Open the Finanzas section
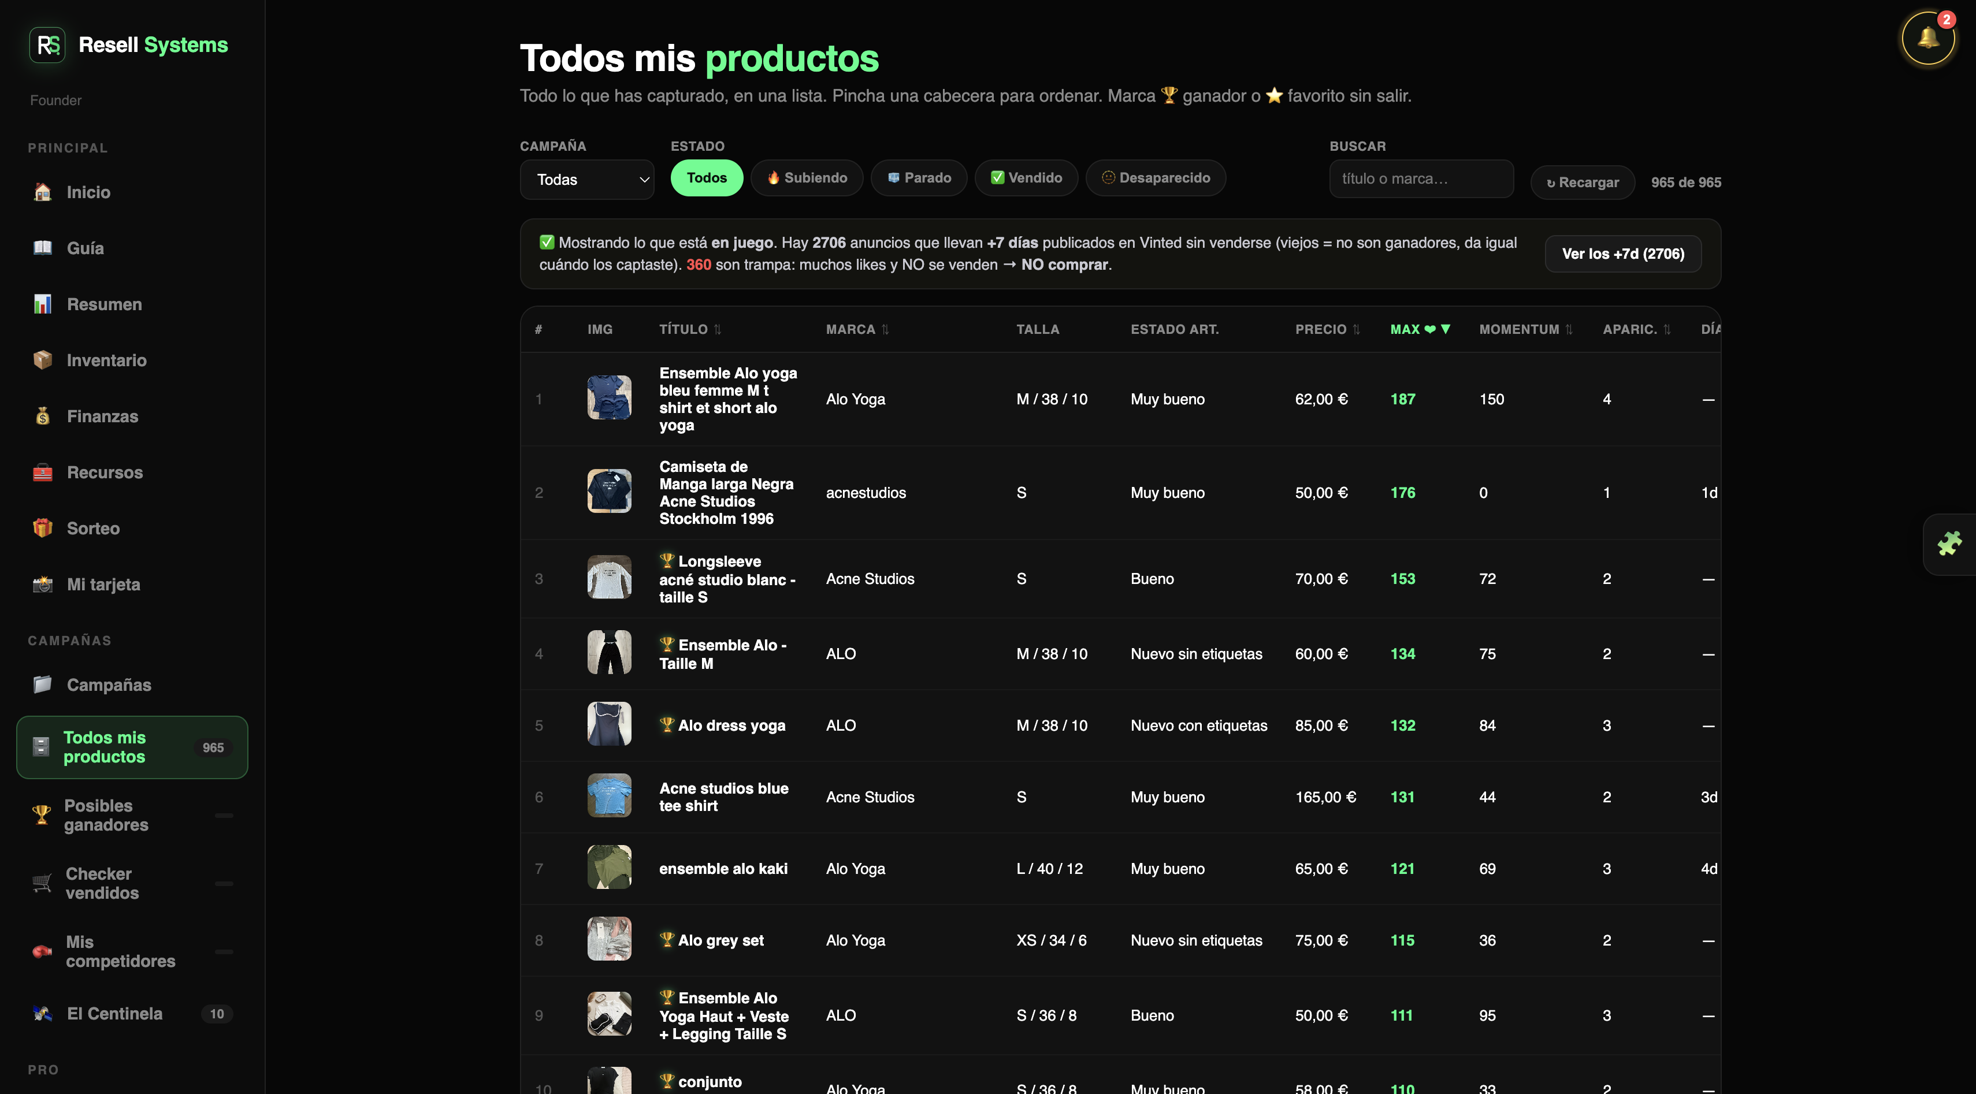The height and width of the screenshot is (1094, 1976). tap(132, 415)
